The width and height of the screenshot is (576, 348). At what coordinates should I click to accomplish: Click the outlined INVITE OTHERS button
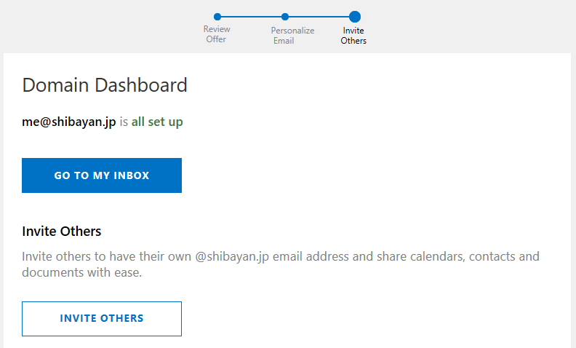[x=102, y=318]
